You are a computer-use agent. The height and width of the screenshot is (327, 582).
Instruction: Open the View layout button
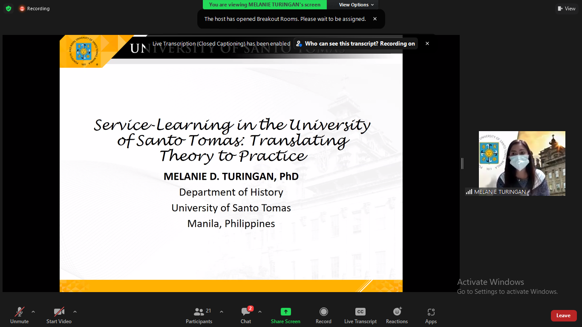pos(567,9)
